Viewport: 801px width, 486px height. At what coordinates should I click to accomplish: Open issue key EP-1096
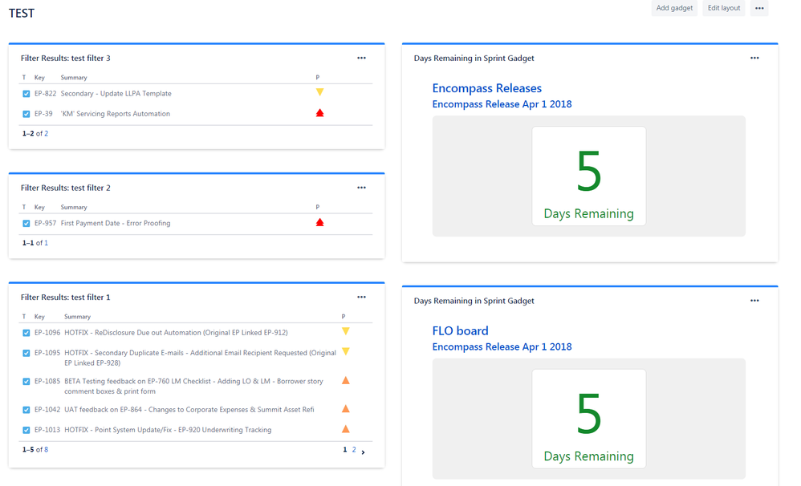tap(47, 332)
